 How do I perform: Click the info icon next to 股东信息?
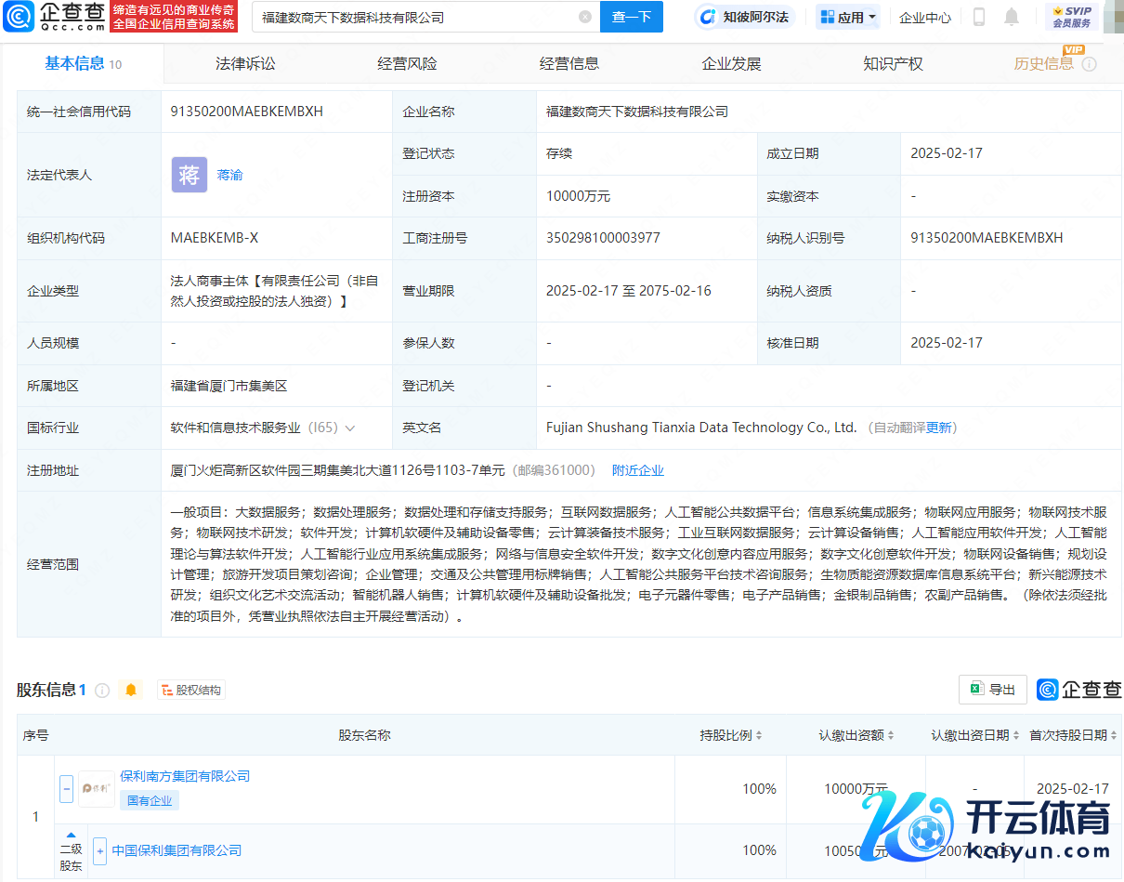[x=102, y=690]
